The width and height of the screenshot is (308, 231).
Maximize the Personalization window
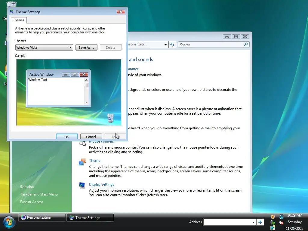pyautogui.click(x=236, y=36)
